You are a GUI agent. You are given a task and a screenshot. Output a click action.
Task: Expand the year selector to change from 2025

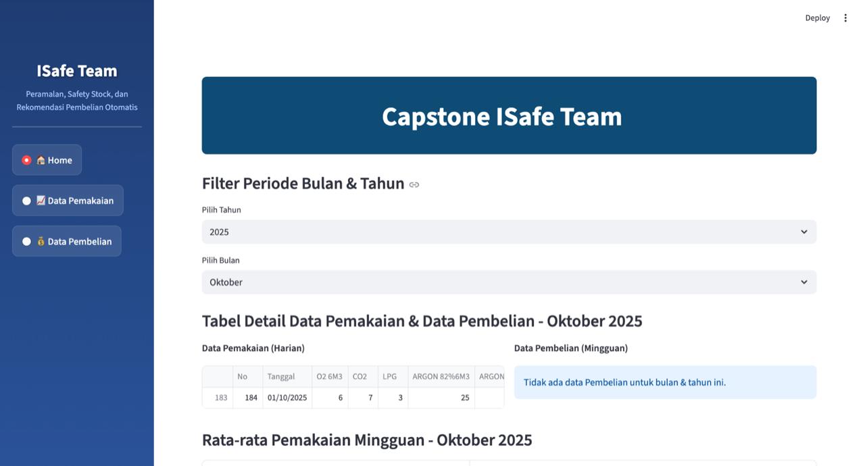(x=509, y=232)
